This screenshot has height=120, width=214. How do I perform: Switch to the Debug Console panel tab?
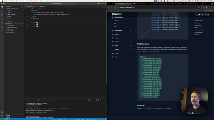click(x=51, y=100)
